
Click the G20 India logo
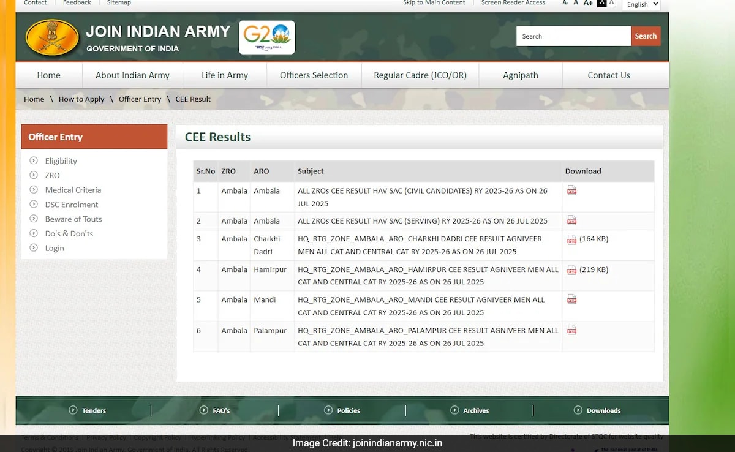click(x=266, y=37)
